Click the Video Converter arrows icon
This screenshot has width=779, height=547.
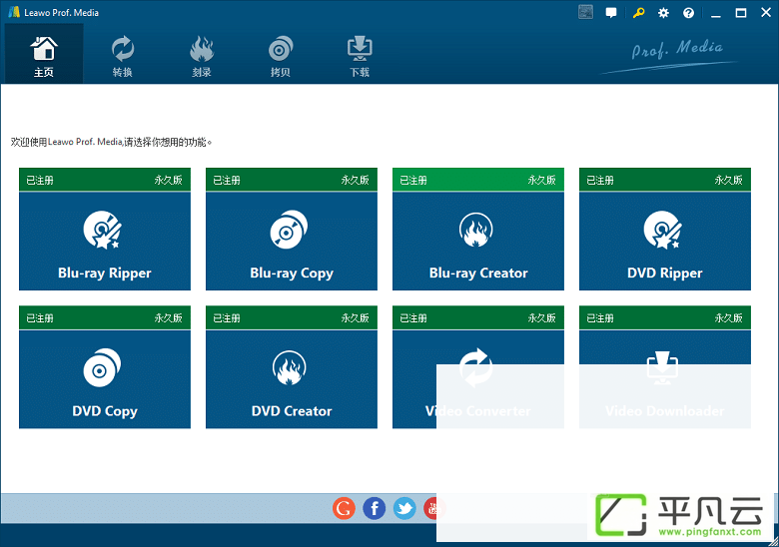(x=475, y=367)
